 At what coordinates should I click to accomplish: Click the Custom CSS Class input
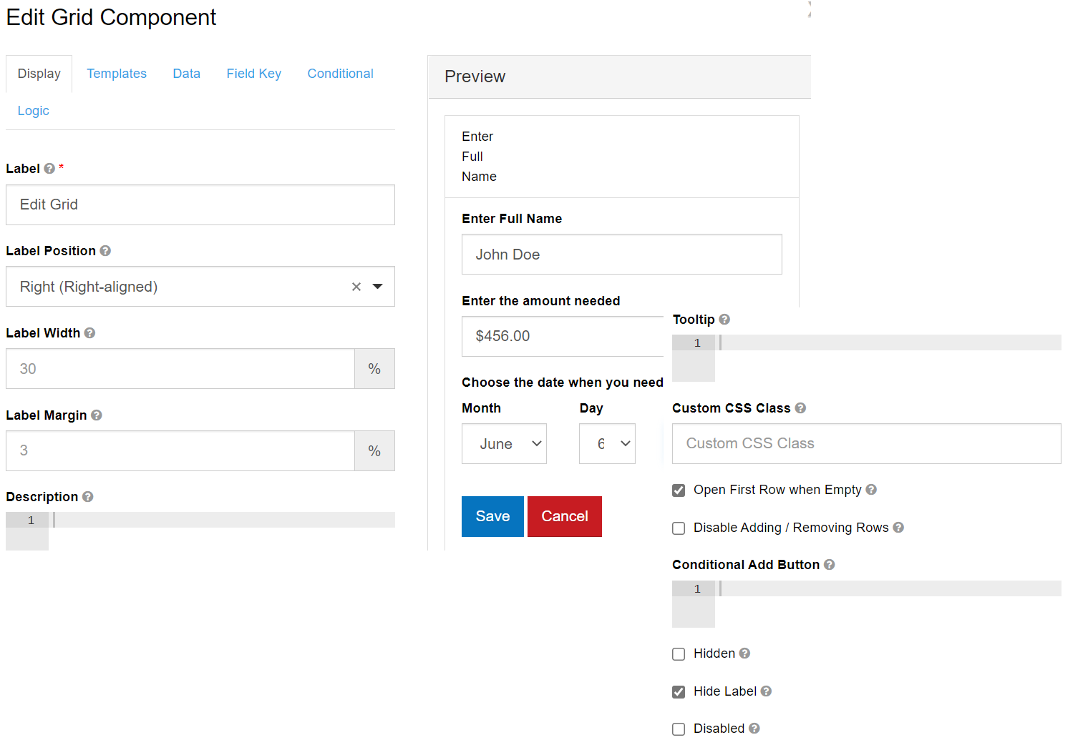point(867,444)
